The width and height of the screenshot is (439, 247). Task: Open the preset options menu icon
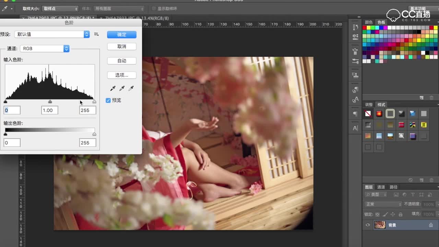click(x=96, y=34)
